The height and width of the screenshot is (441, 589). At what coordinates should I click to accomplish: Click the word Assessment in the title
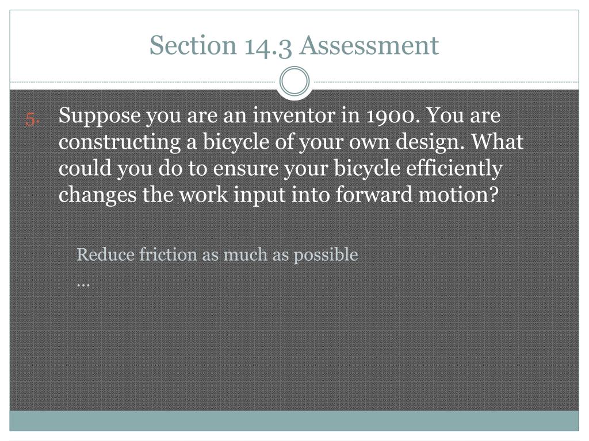pyautogui.click(x=370, y=45)
